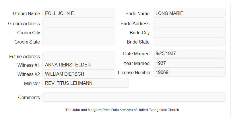Select the Future Address field

pos(79,56)
